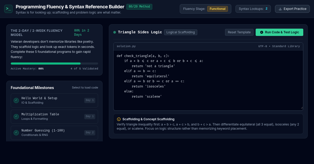Image resolution: width=314 pixels, height=164 pixels.
Task: Click the 'def check_triangle(a, b, c):' line
Action: pyautogui.click(x=143, y=56)
